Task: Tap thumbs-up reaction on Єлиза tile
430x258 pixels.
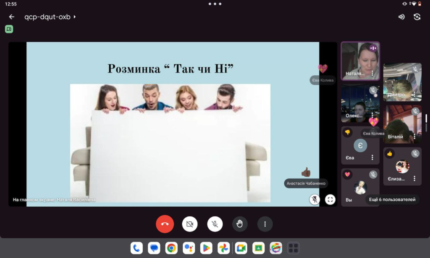Action: click(x=389, y=153)
